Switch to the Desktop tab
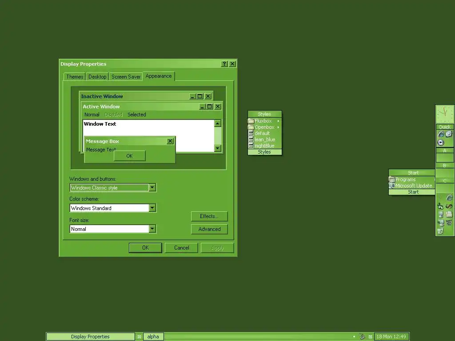This screenshot has width=455, height=341. click(x=97, y=76)
